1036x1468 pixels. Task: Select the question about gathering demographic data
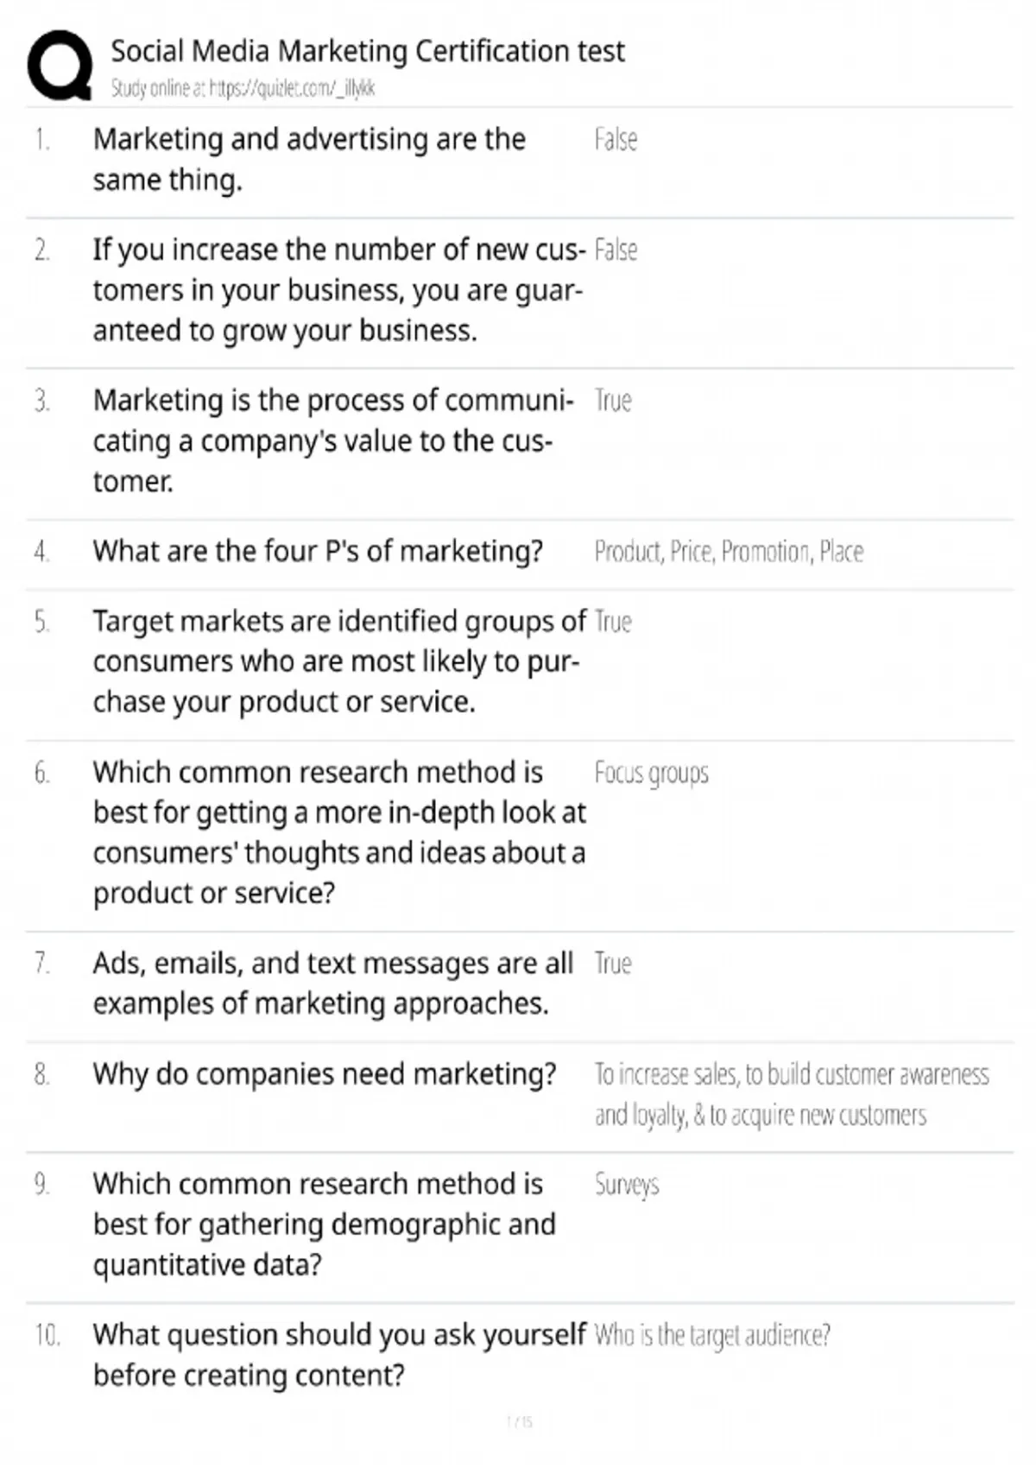pyautogui.click(x=324, y=1224)
